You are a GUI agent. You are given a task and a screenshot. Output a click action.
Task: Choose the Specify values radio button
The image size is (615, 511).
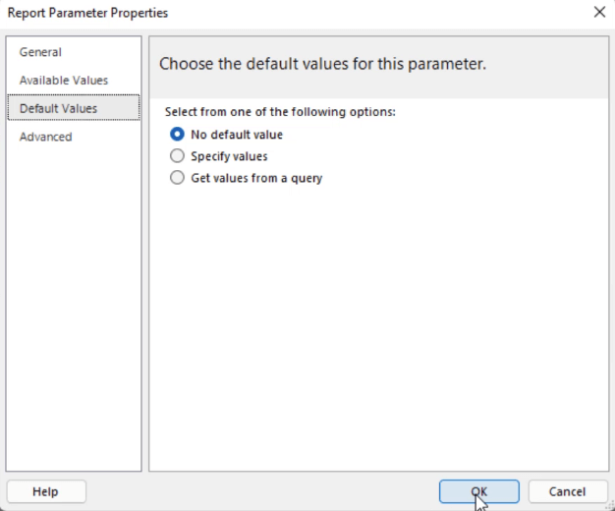[x=177, y=156]
